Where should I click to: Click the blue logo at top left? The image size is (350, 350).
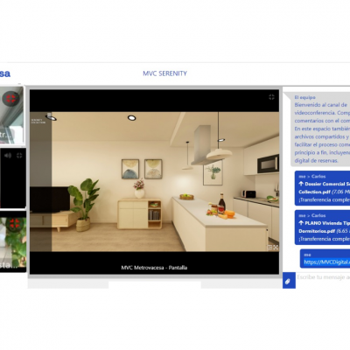coord(5,73)
